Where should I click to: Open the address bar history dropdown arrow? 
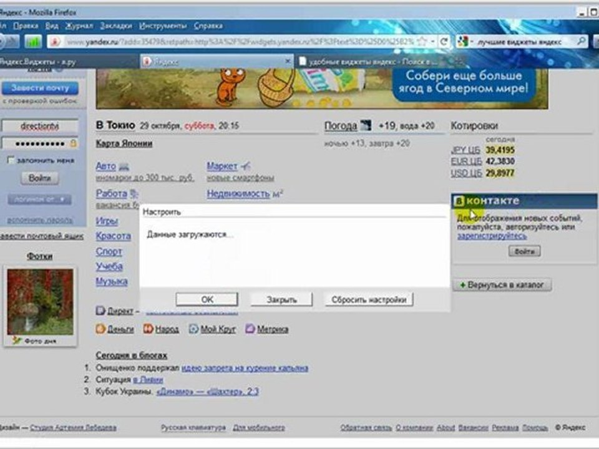coord(432,41)
